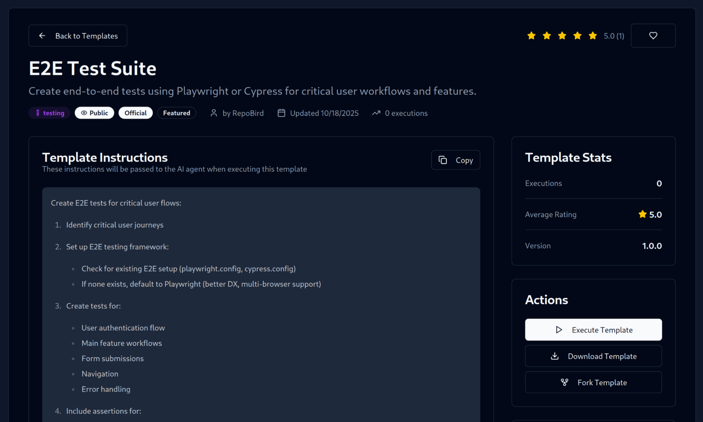Click the back arrow icon
703x422 pixels.
42,36
